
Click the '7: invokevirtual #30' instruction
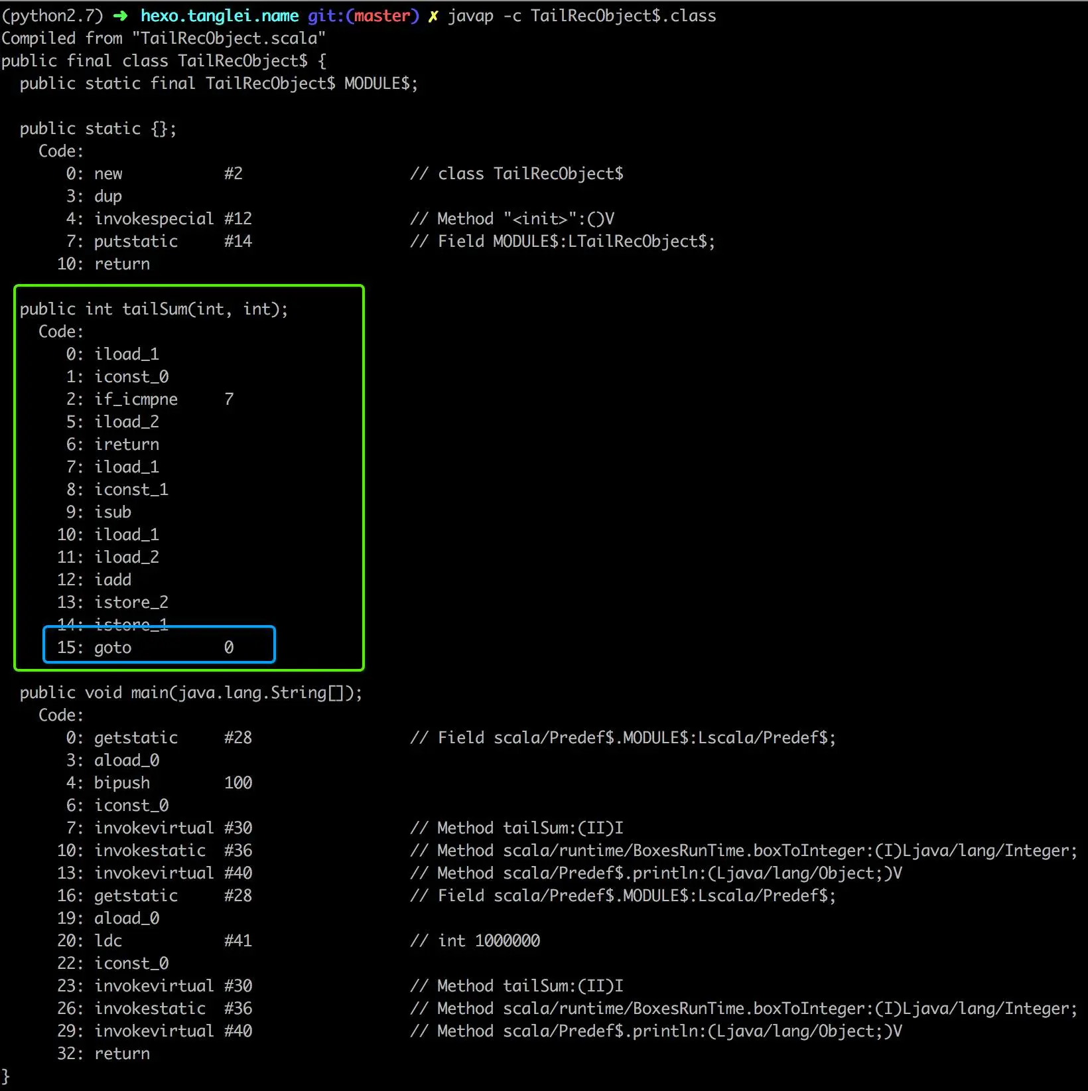pos(159,828)
